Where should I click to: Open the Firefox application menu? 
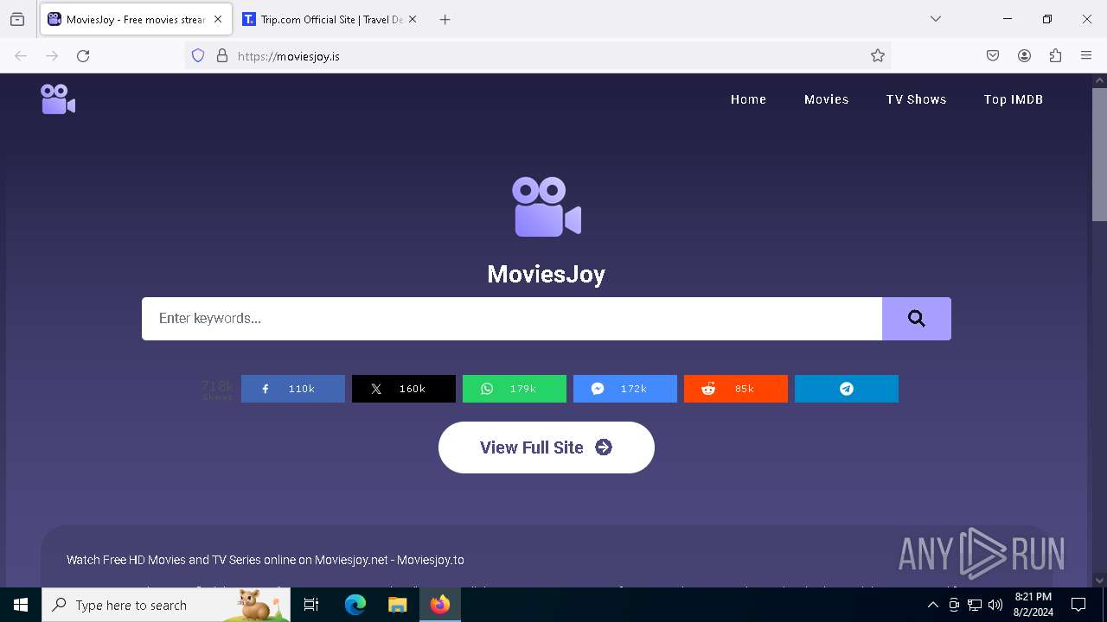click(1086, 56)
